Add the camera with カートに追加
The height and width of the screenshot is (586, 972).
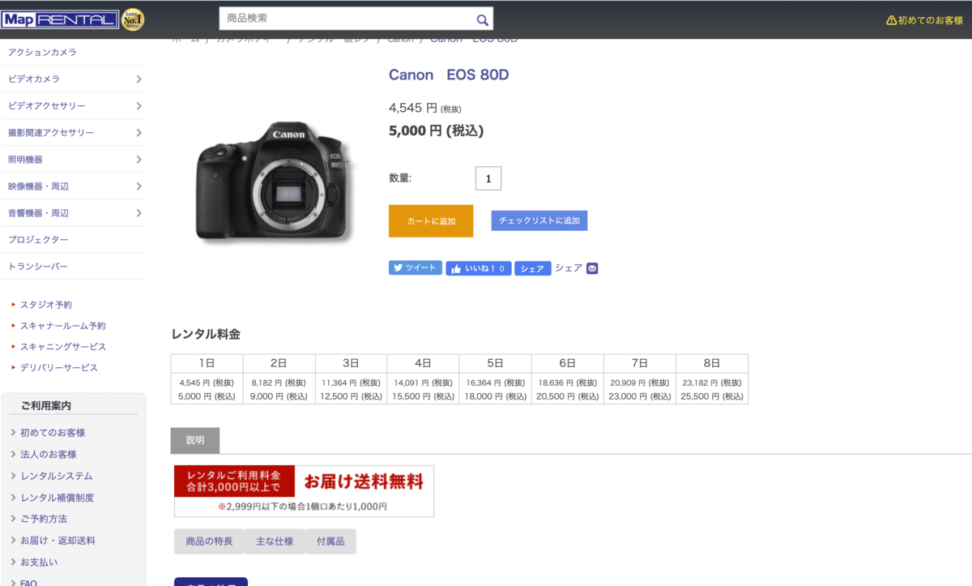click(431, 220)
